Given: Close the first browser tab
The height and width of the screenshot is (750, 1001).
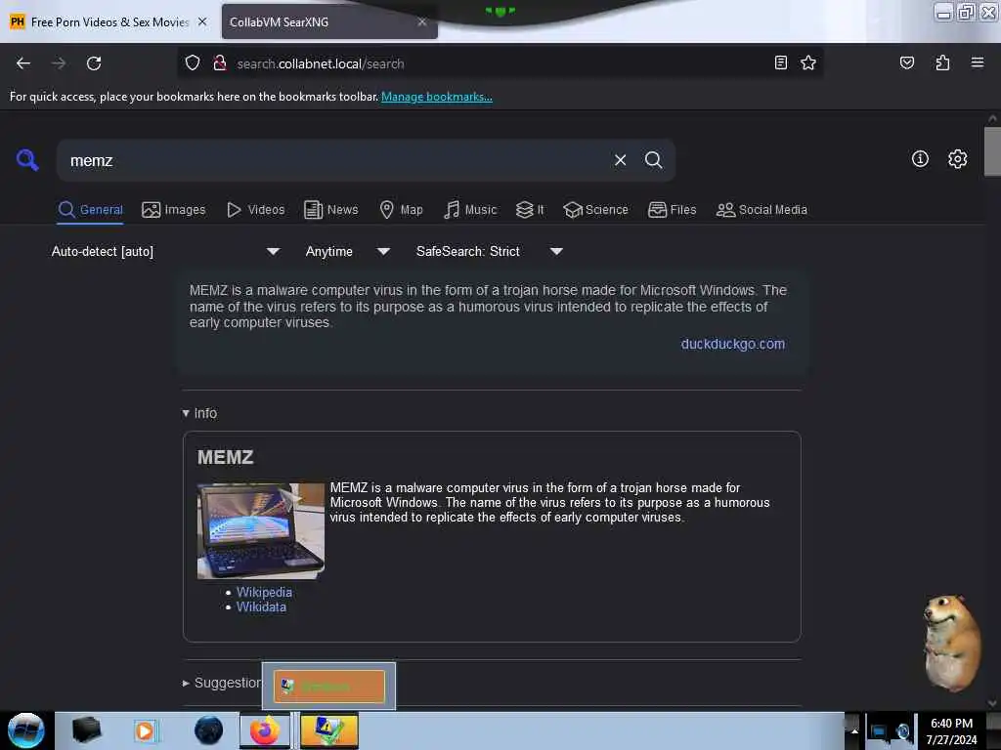Looking at the screenshot, I should coord(202,21).
